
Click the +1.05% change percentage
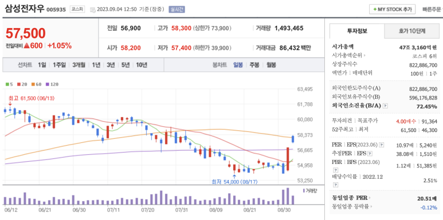click(x=60, y=46)
